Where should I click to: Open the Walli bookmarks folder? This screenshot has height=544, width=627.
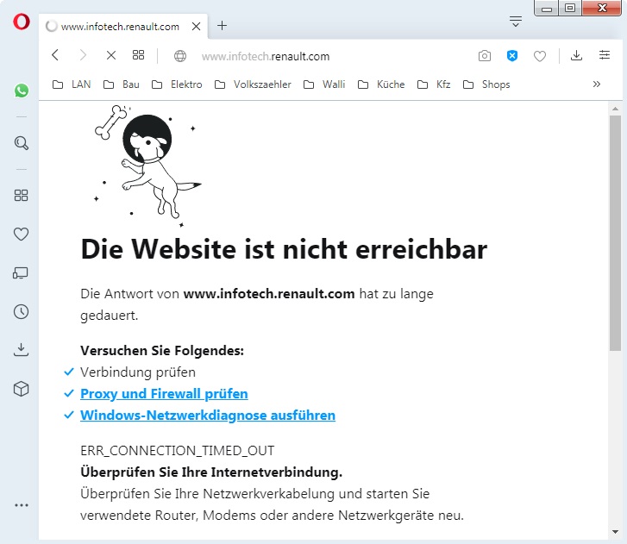pos(324,84)
